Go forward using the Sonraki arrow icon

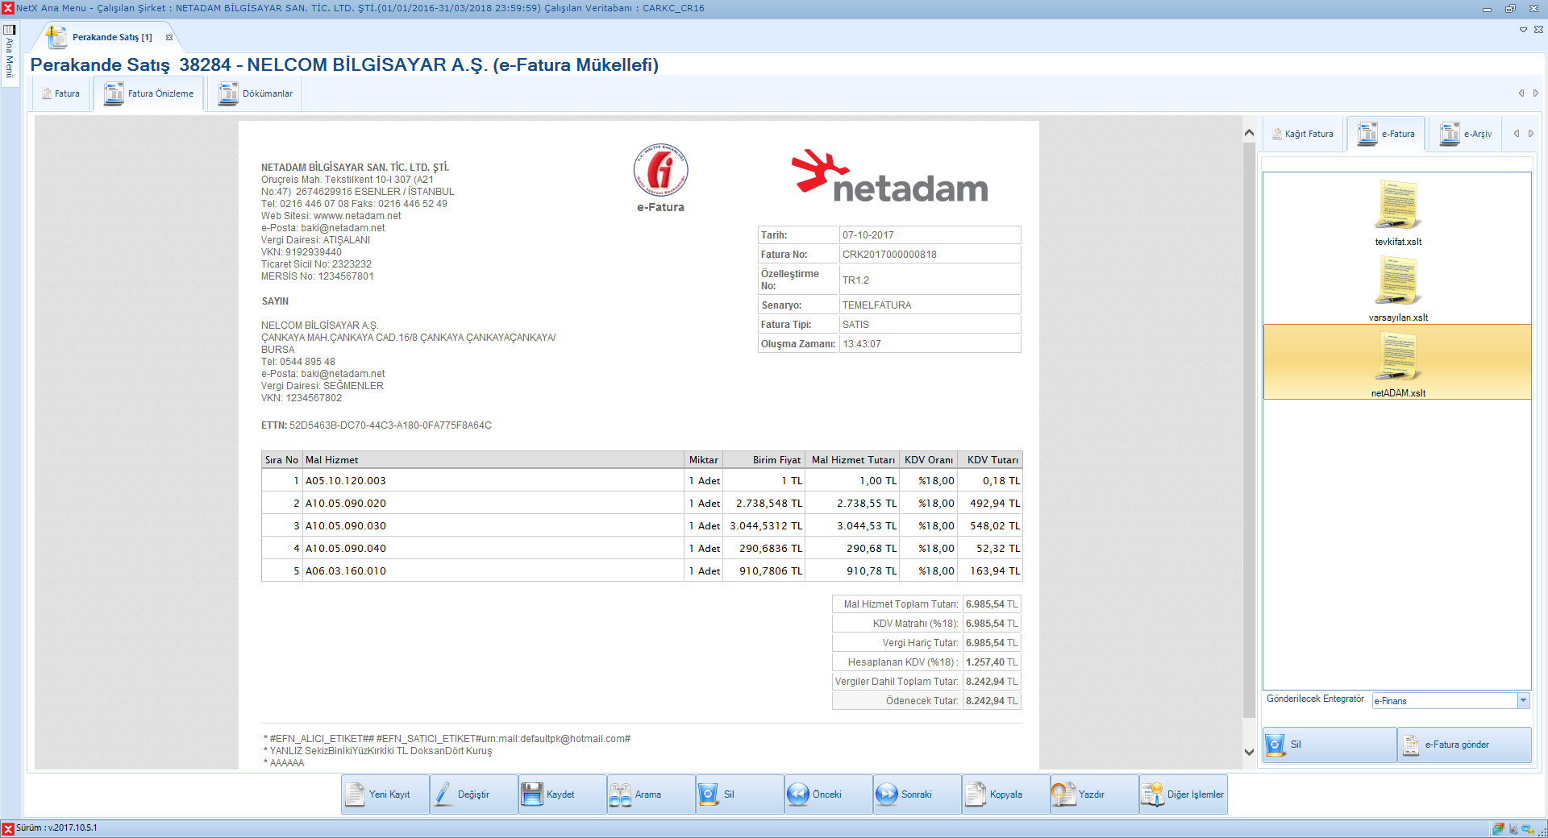(x=886, y=794)
